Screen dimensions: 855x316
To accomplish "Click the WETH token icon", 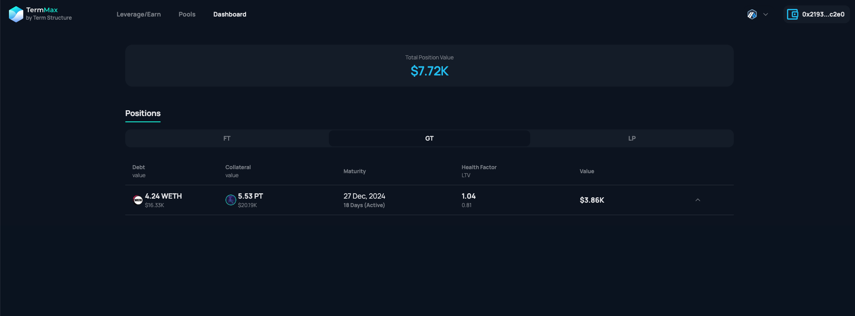I will [138, 200].
